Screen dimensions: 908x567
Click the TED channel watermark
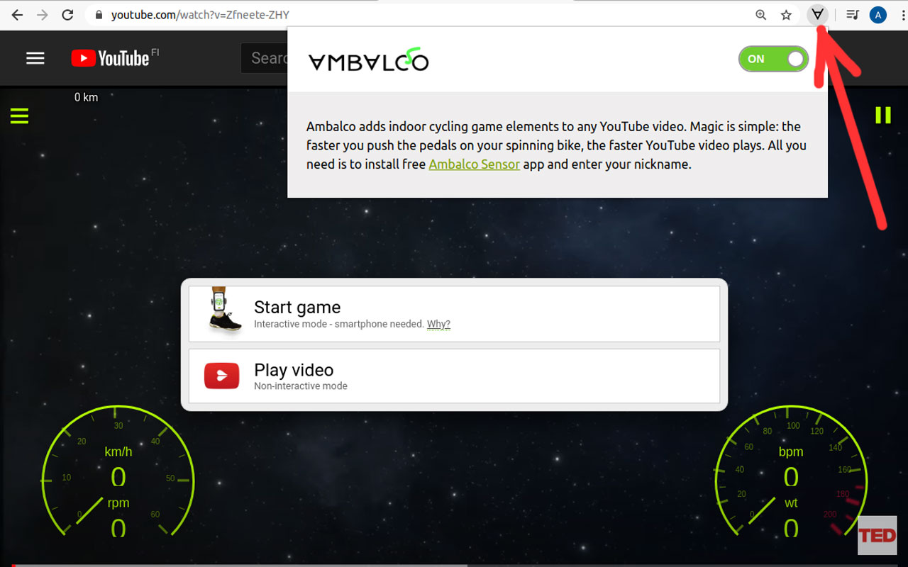877,535
